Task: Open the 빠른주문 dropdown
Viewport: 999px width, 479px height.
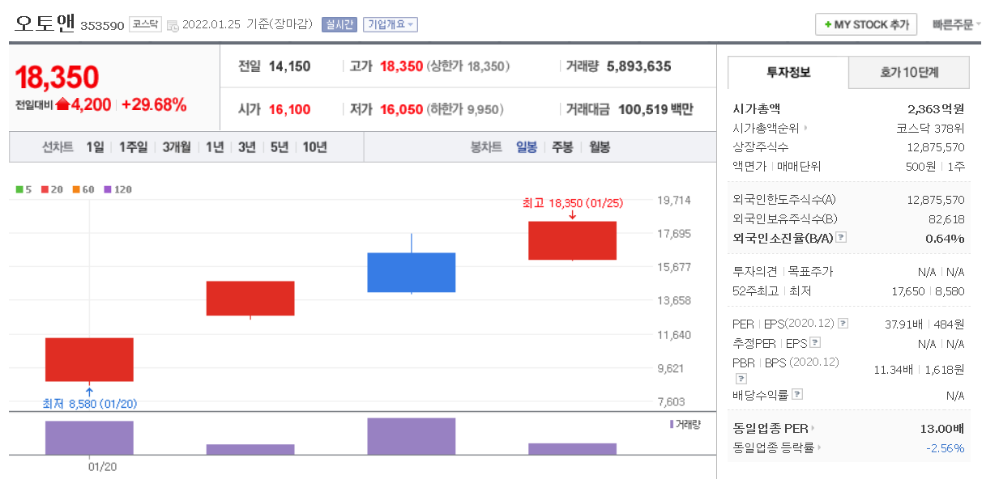Action: coord(956,24)
